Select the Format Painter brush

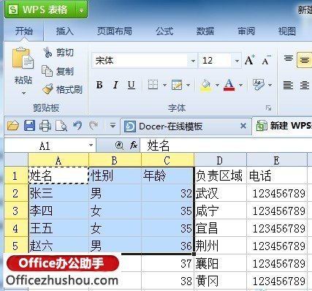tap(47, 89)
